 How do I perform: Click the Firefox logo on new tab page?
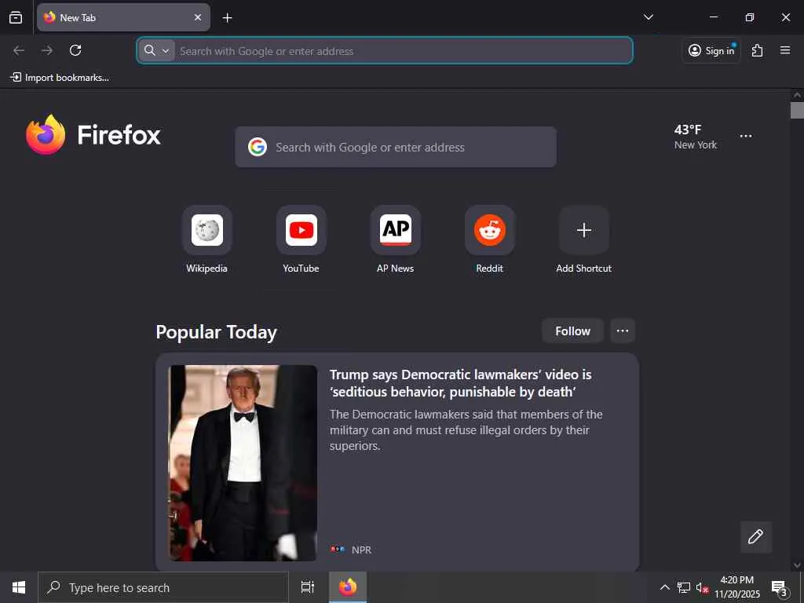[x=93, y=135]
